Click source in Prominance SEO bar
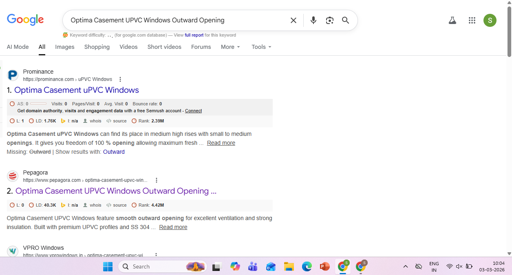The image size is (512, 275). (x=117, y=121)
